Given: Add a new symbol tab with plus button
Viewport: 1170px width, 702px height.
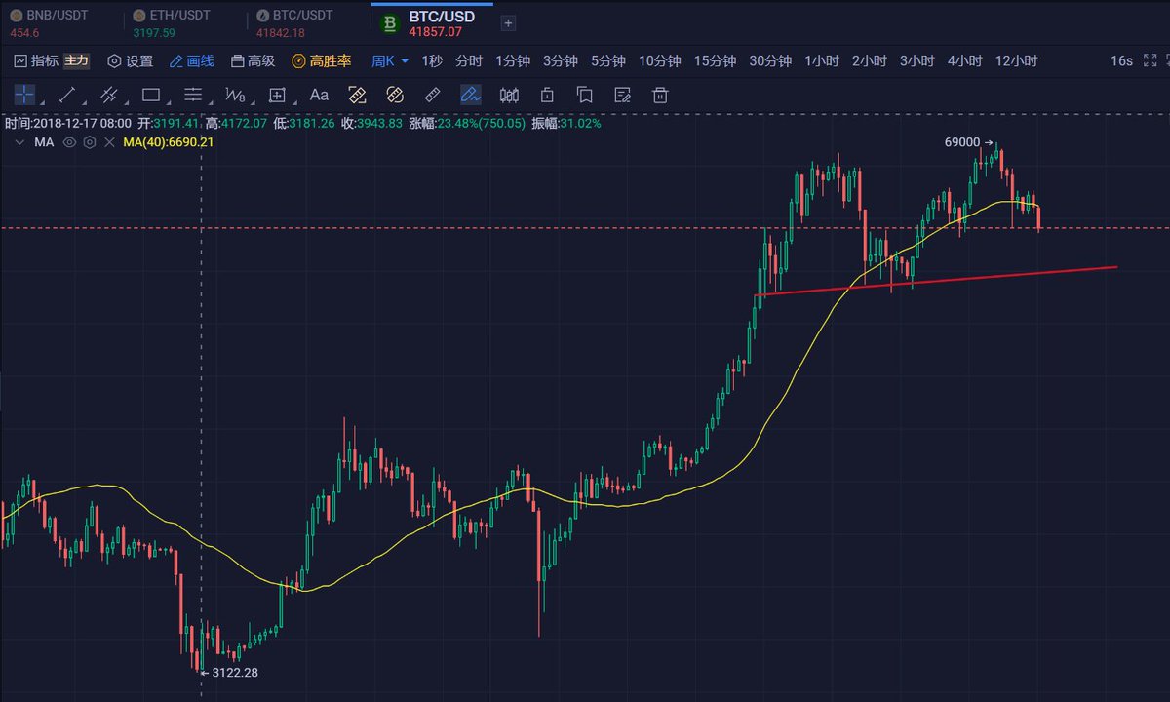Looking at the screenshot, I should (x=508, y=23).
